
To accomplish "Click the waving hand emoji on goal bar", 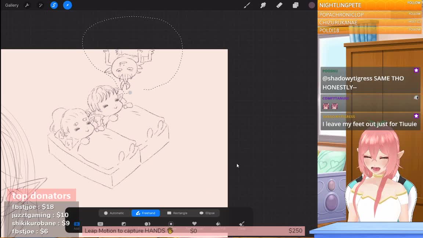I will click(x=170, y=231).
